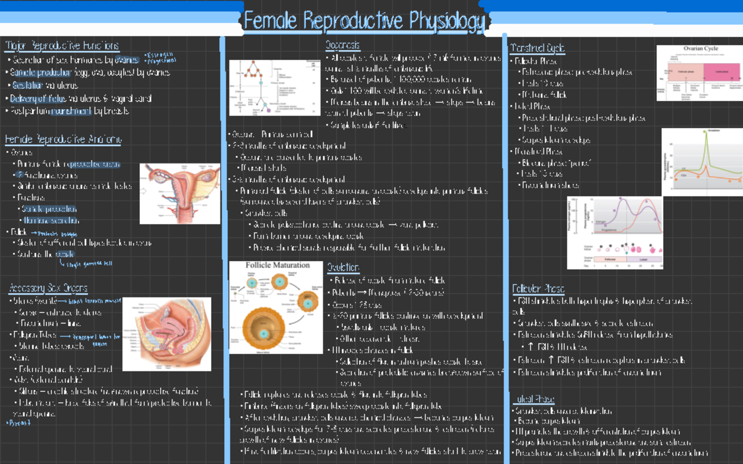Click the "Gestation via uterus" bullet
This screenshot has height=464, width=743.
coord(41,85)
